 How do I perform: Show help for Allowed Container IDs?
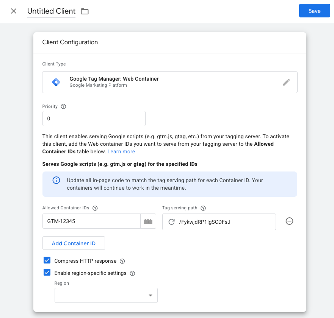point(95,208)
